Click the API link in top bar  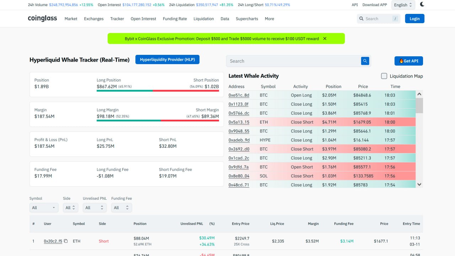click(355, 5)
